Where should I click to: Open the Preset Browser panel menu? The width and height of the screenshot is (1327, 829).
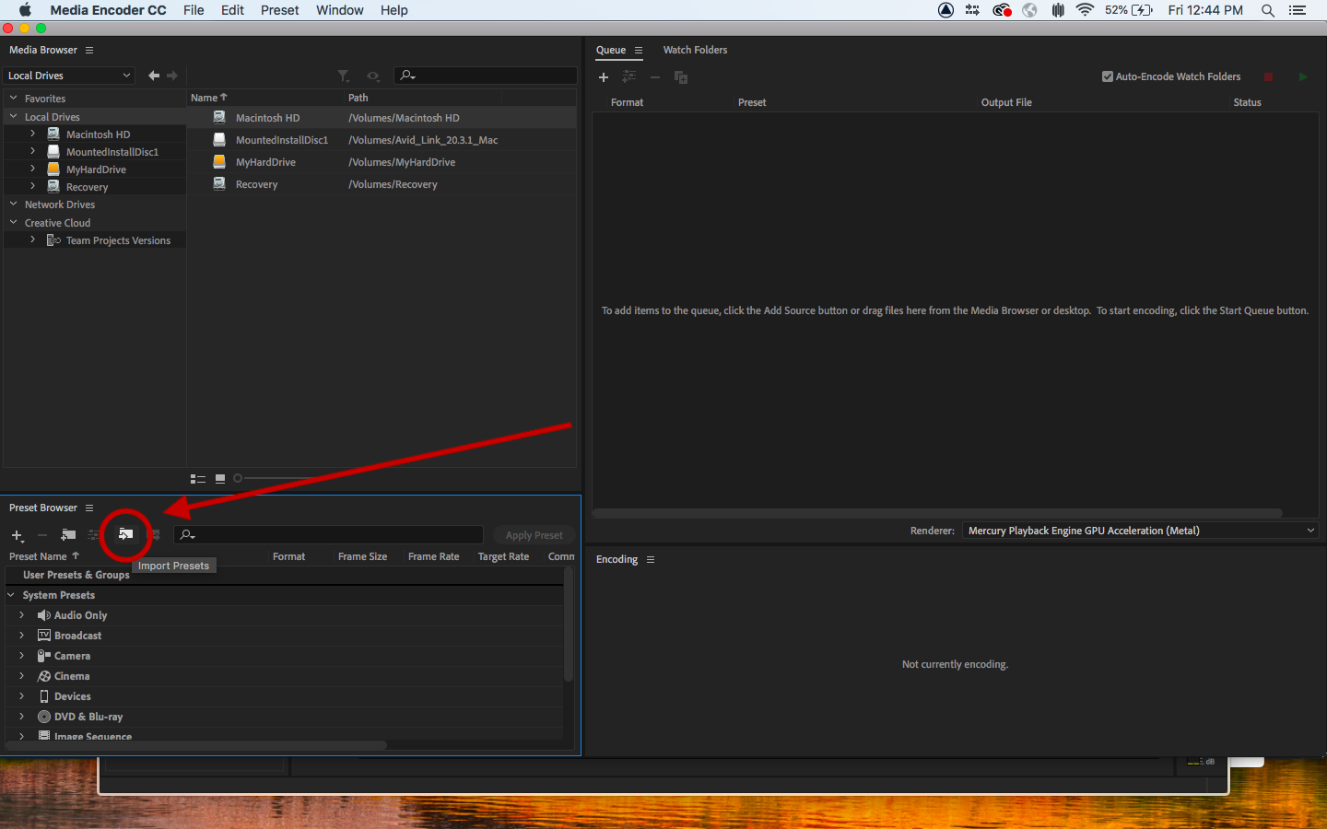(89, 508)
